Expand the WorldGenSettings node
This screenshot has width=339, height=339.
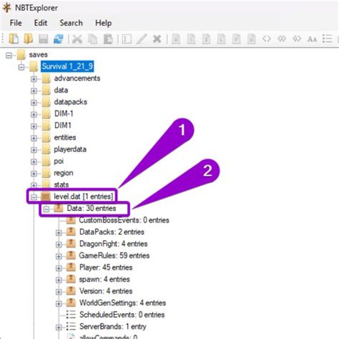pos(58,304)
